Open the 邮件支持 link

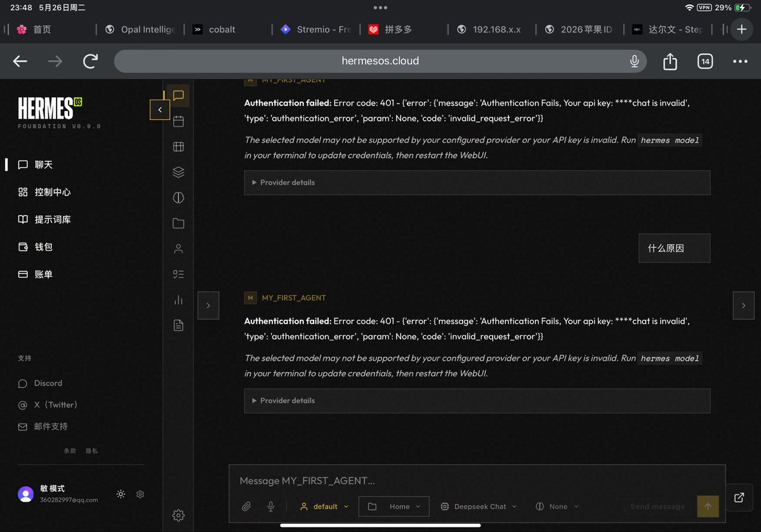coord(43,427)
